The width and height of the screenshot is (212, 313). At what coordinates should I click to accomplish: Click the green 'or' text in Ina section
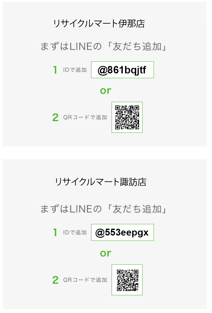pos(105,91)
